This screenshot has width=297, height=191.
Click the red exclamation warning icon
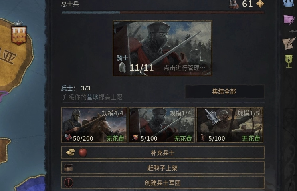click(x=69, y=183)
